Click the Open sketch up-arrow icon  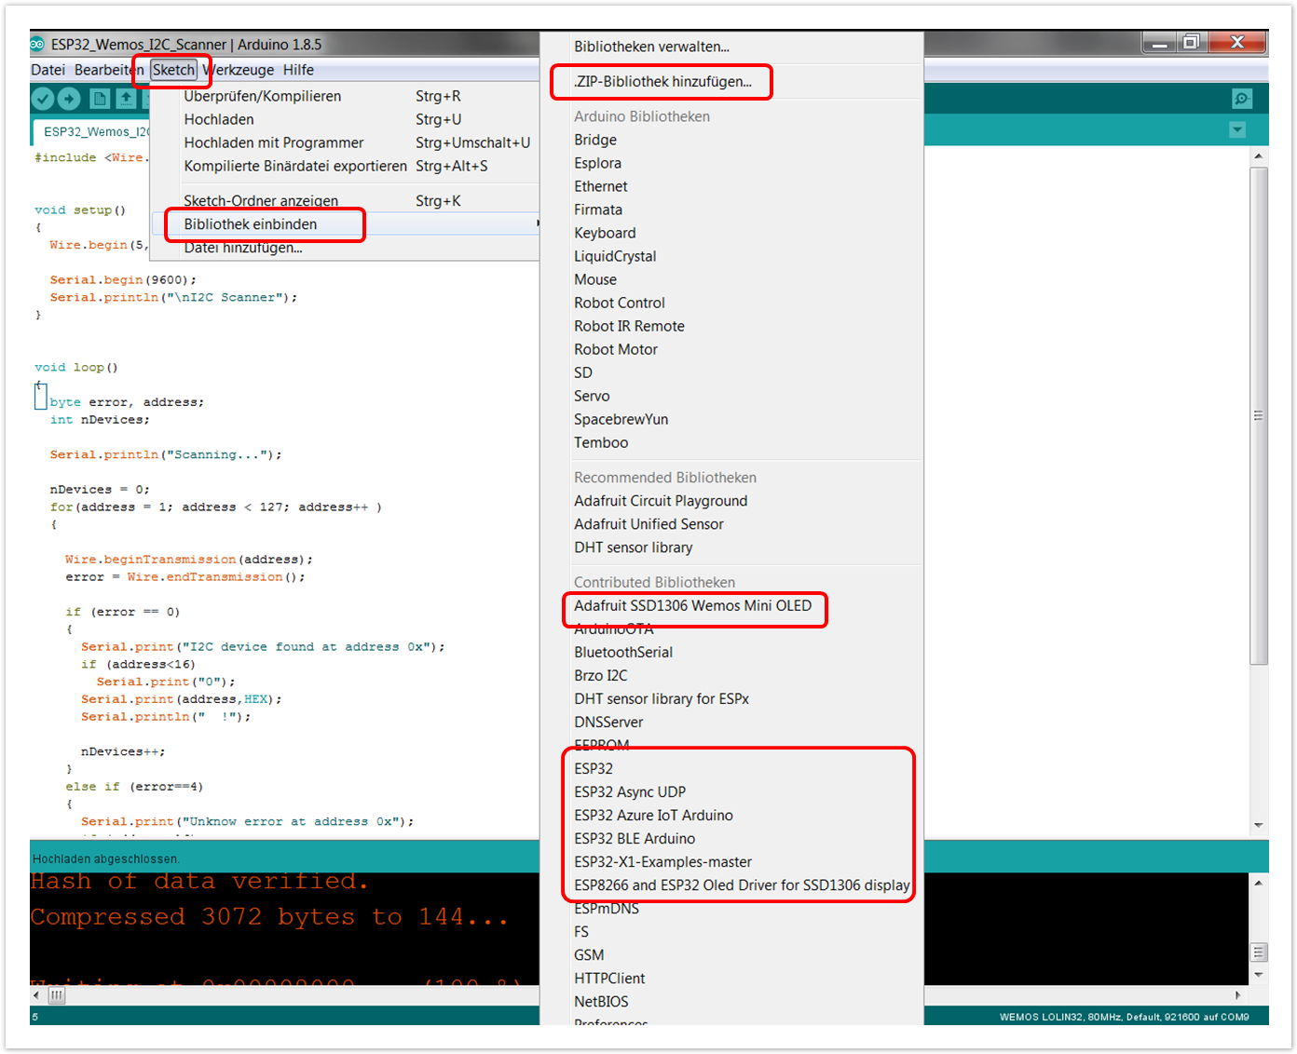126,99
